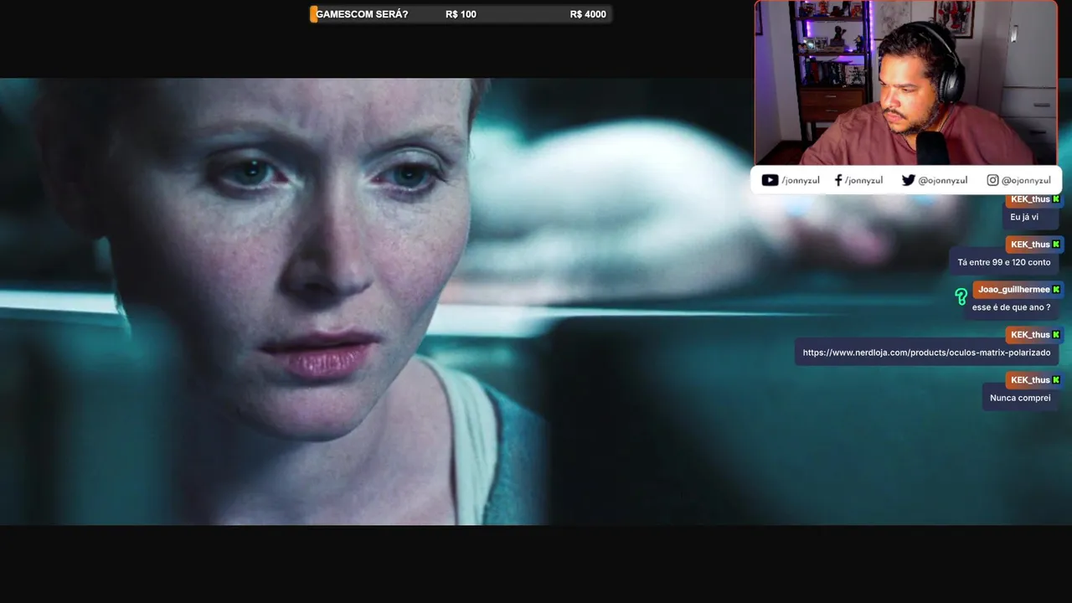
Task: Click KEK_thus name above 'Tá entre 99' message
Action: (1030, 245)
